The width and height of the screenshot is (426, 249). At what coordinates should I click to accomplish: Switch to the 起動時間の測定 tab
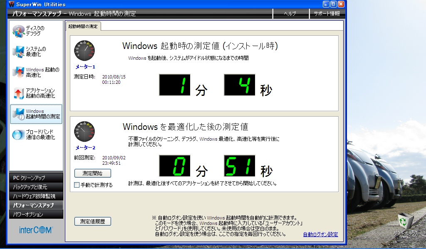click(83, 26)
